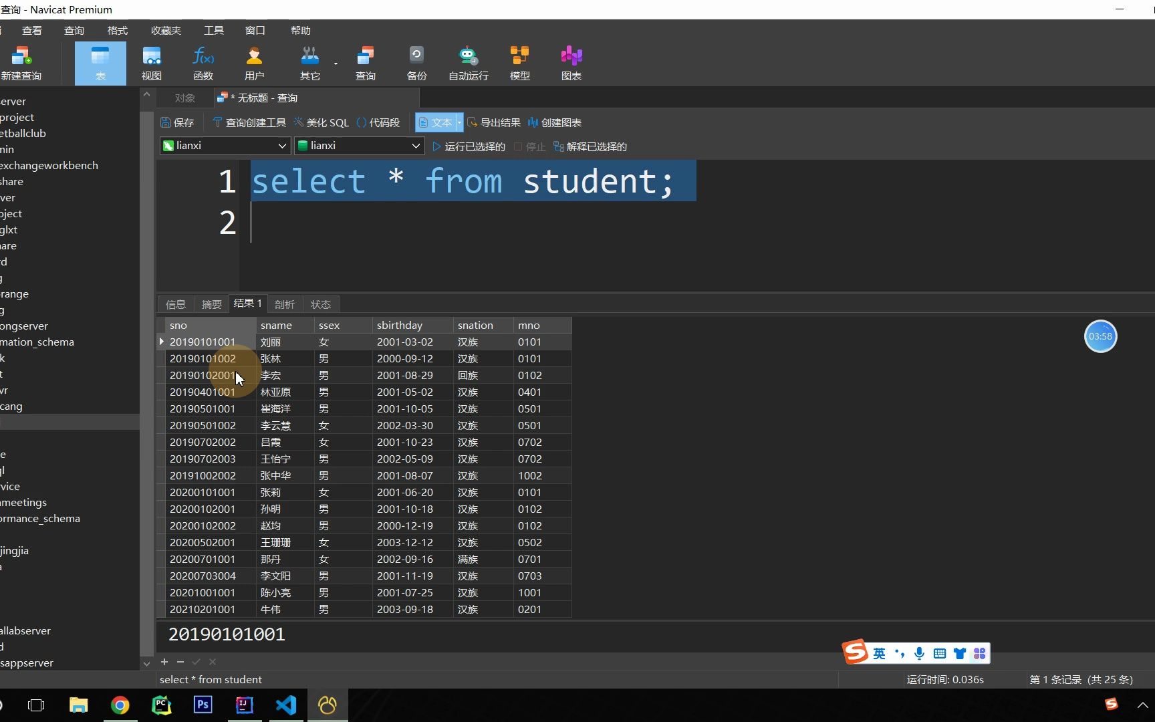This screenshot has width=1155, height=722.
Task: Open the Model (模型) toolbar icon
Action: 520,64
